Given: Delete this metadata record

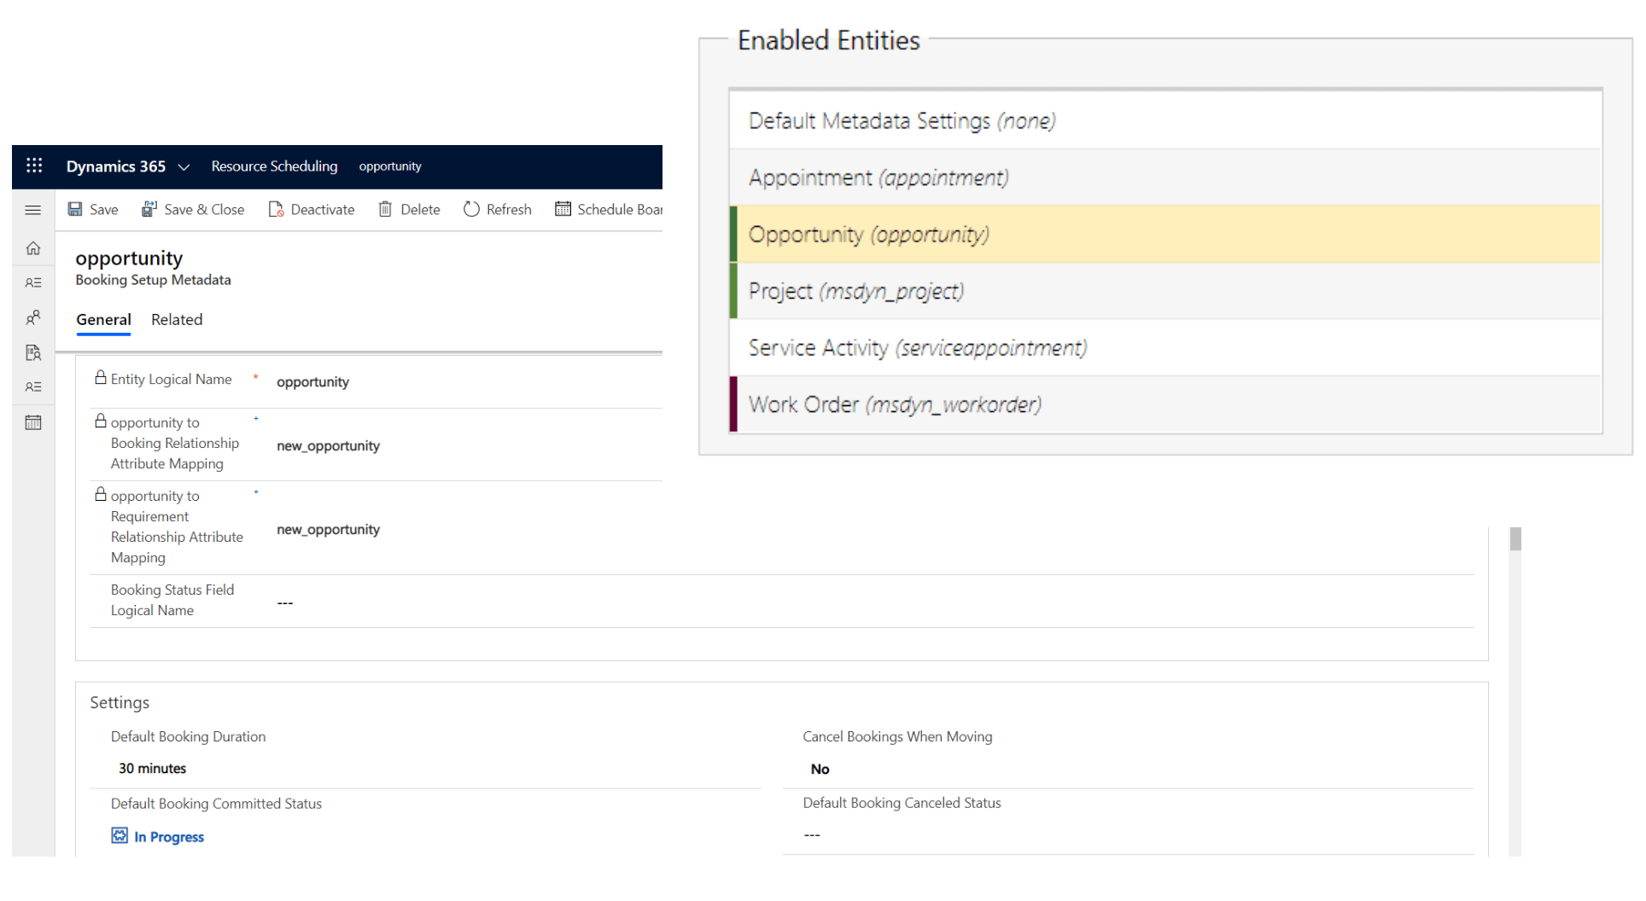Looking at the screenshot, I should (409, 209).
